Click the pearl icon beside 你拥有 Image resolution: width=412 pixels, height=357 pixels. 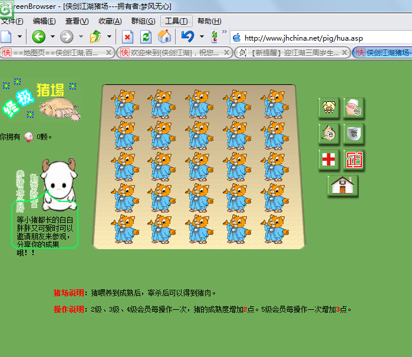click(x=28, y=137)
